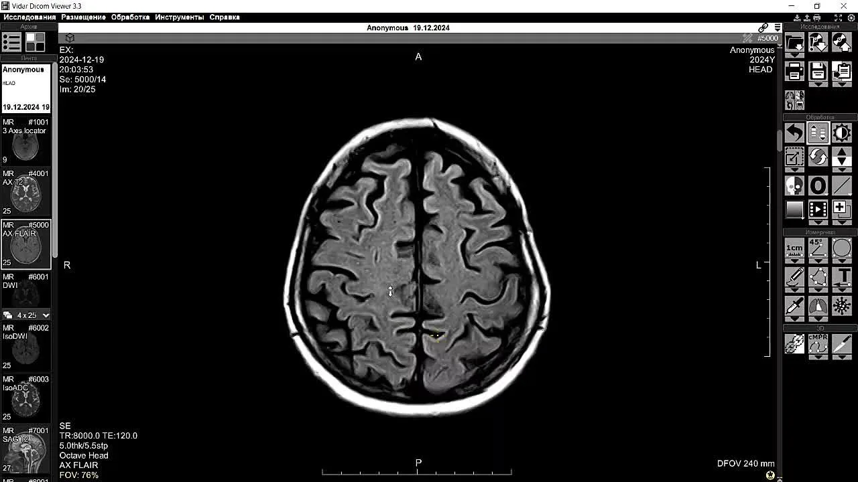
Task: Save study with floppy disk icon
Action: [818, 71]
